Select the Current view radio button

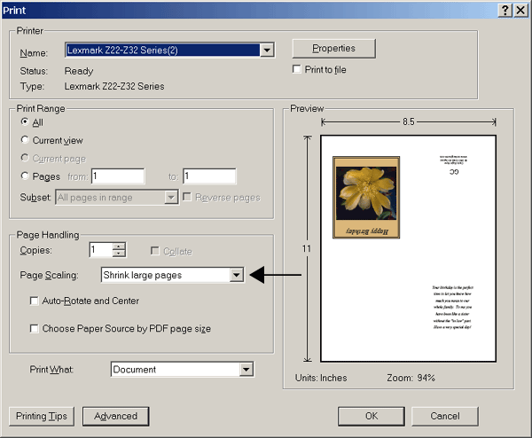click(x=25, y=140)
